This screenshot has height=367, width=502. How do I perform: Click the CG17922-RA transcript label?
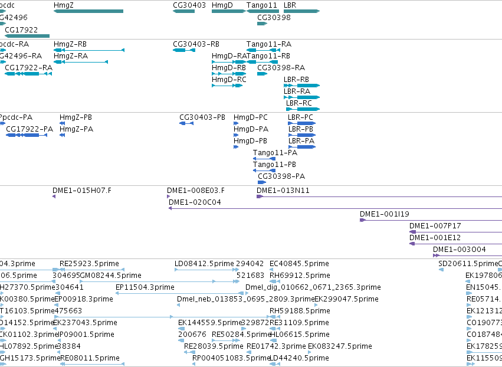(x=28, y=68)
